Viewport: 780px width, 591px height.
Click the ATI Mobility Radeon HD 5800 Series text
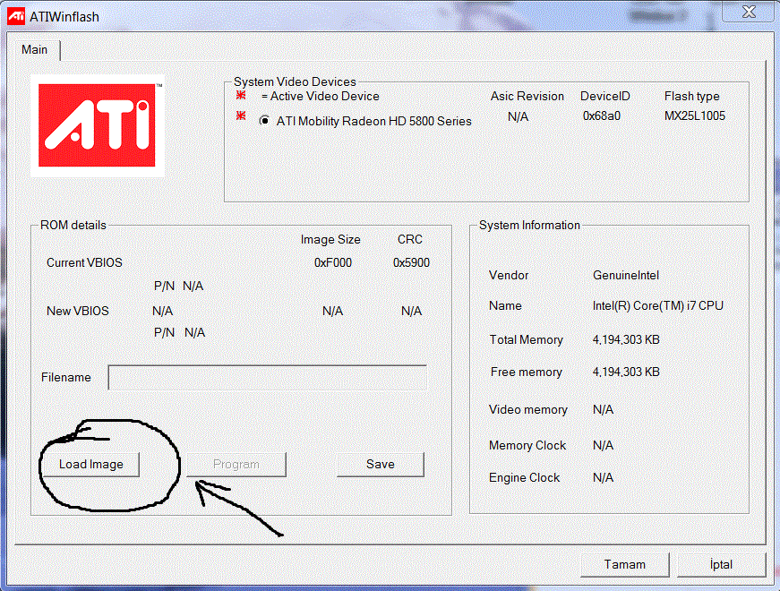point(374,121)
